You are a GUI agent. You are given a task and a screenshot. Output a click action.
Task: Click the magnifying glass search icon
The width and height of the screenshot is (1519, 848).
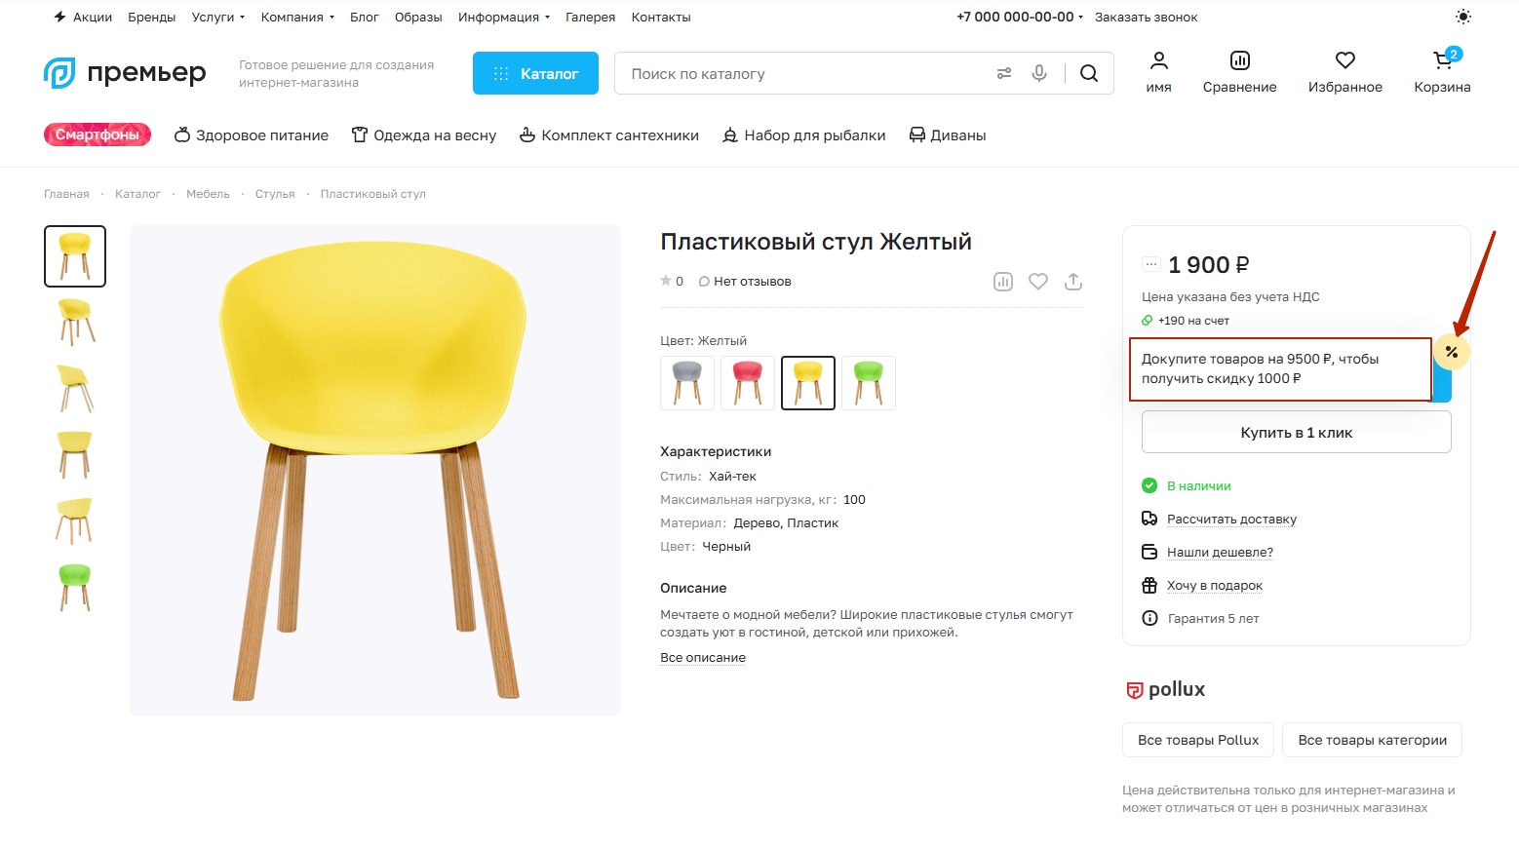point(1089,73)
